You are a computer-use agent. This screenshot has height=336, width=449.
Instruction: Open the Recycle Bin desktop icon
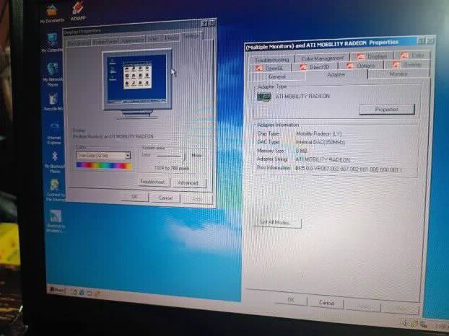point(53,102)
